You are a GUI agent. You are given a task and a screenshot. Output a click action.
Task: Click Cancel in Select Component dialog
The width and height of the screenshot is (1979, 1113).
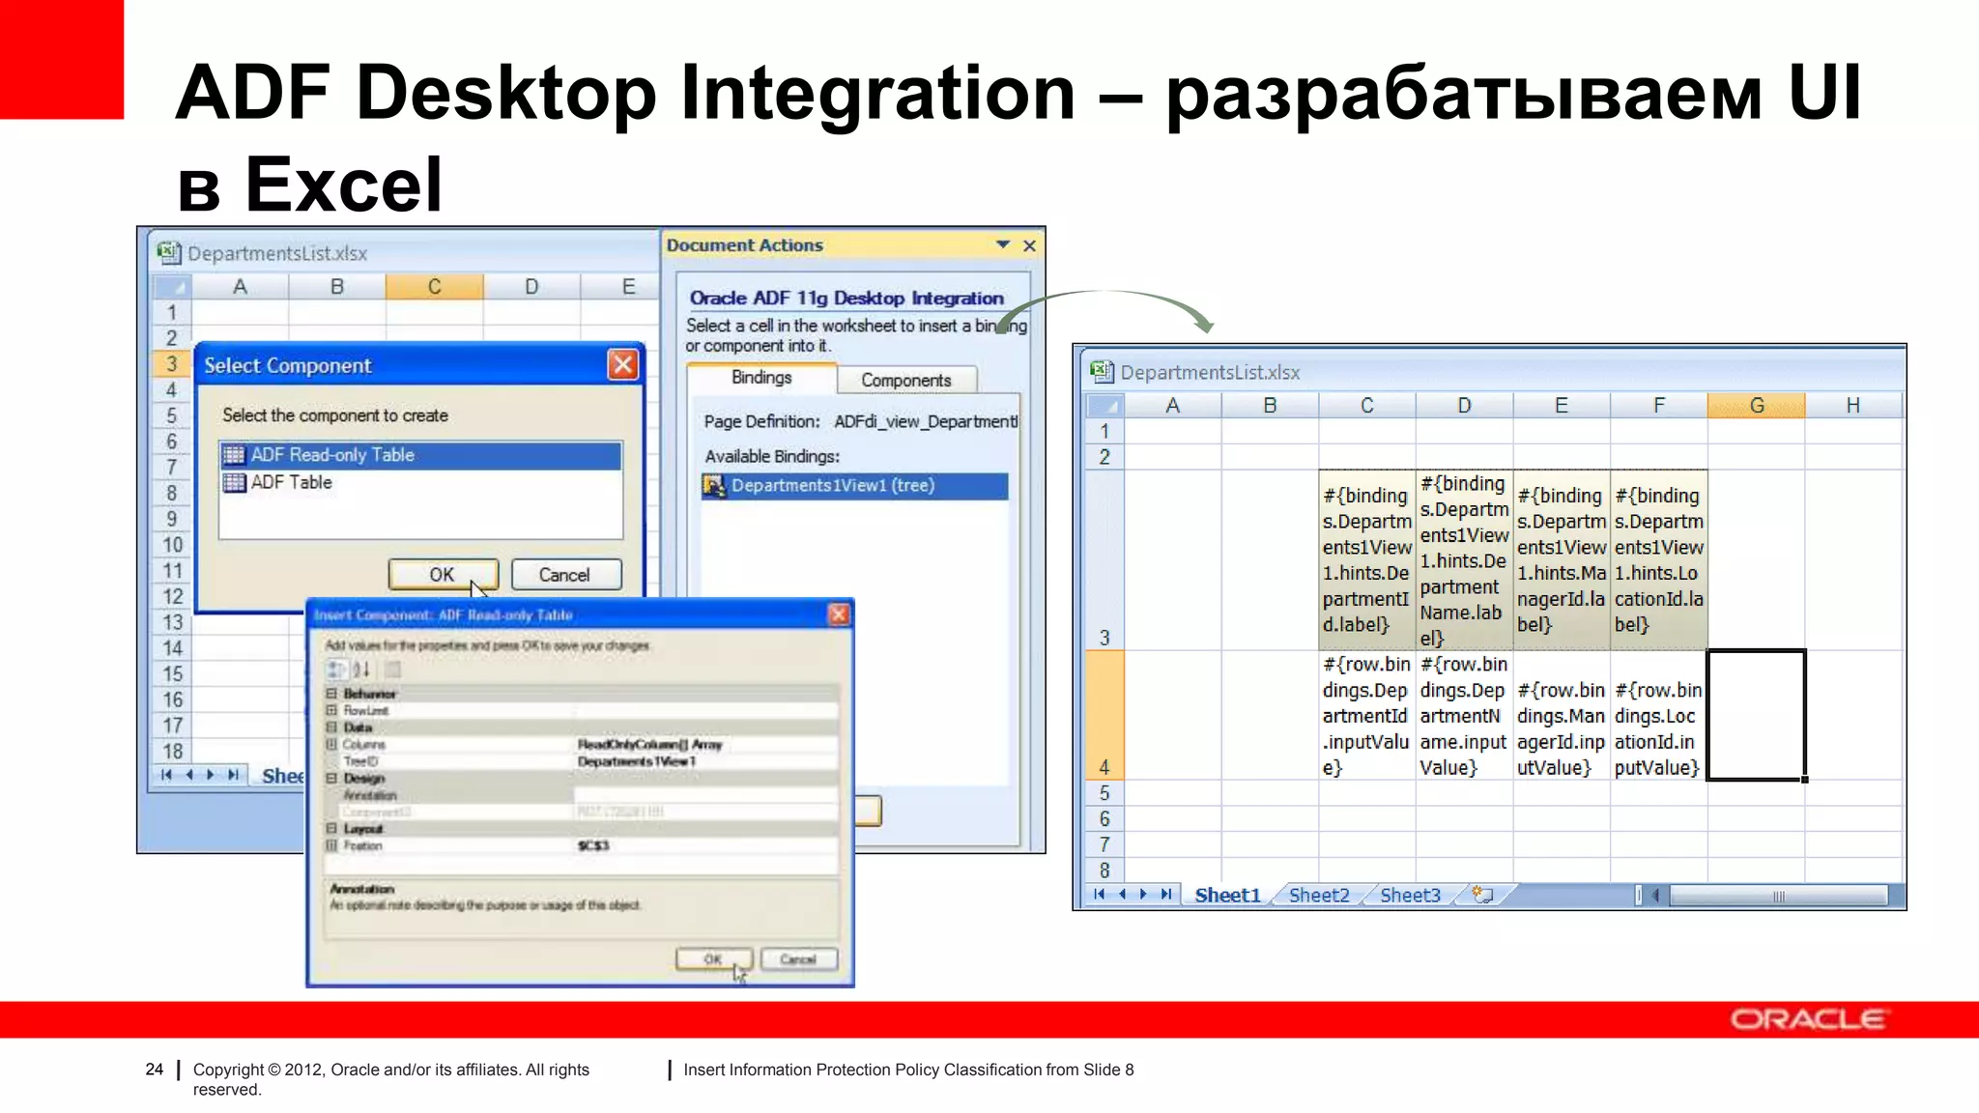pos(564,575)
